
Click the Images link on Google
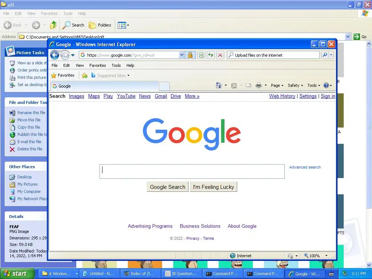click(x=76, y=96)
